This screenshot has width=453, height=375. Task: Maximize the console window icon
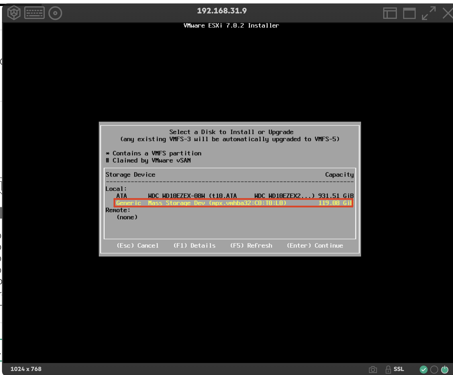click(x=409, y=13)
